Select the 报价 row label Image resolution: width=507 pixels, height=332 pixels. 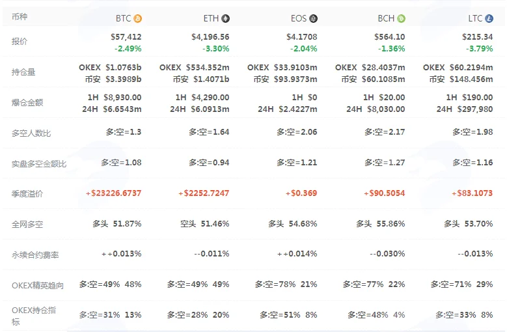[x=20, y=42]
